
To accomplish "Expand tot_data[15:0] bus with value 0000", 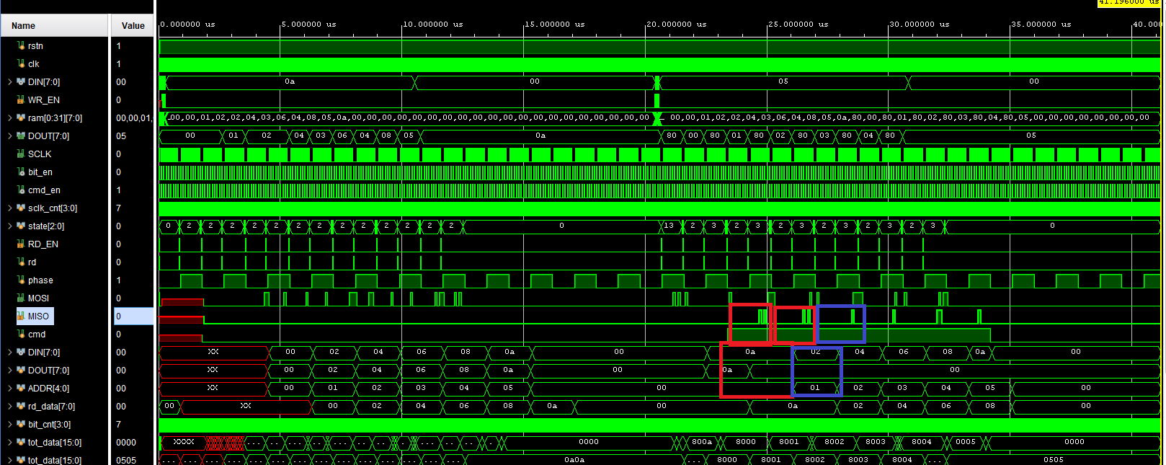I will pyautogui.click(x=9, y=442).
